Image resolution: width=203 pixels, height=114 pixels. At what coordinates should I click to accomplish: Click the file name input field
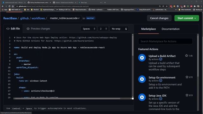65,18
